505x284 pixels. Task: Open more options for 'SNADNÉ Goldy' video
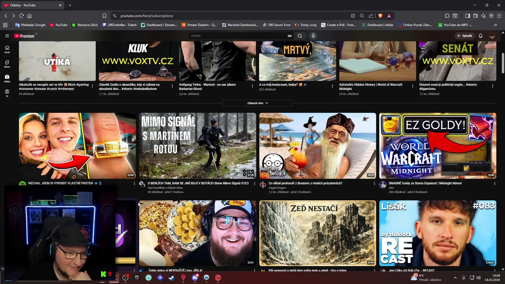point(494,184)
